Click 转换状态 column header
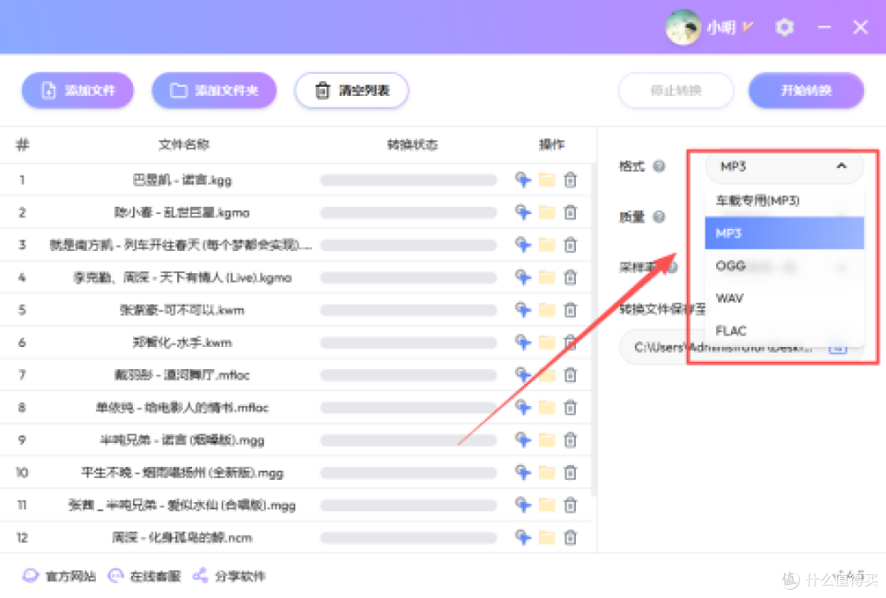Image resolution: width=886 pixels, height=598 pixels. 413,144
